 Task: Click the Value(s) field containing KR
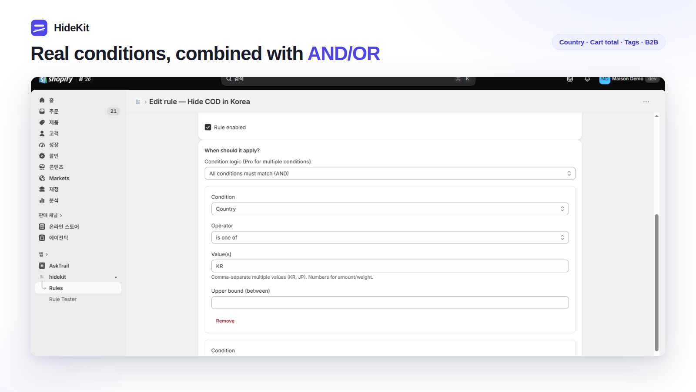pos(390,266)
